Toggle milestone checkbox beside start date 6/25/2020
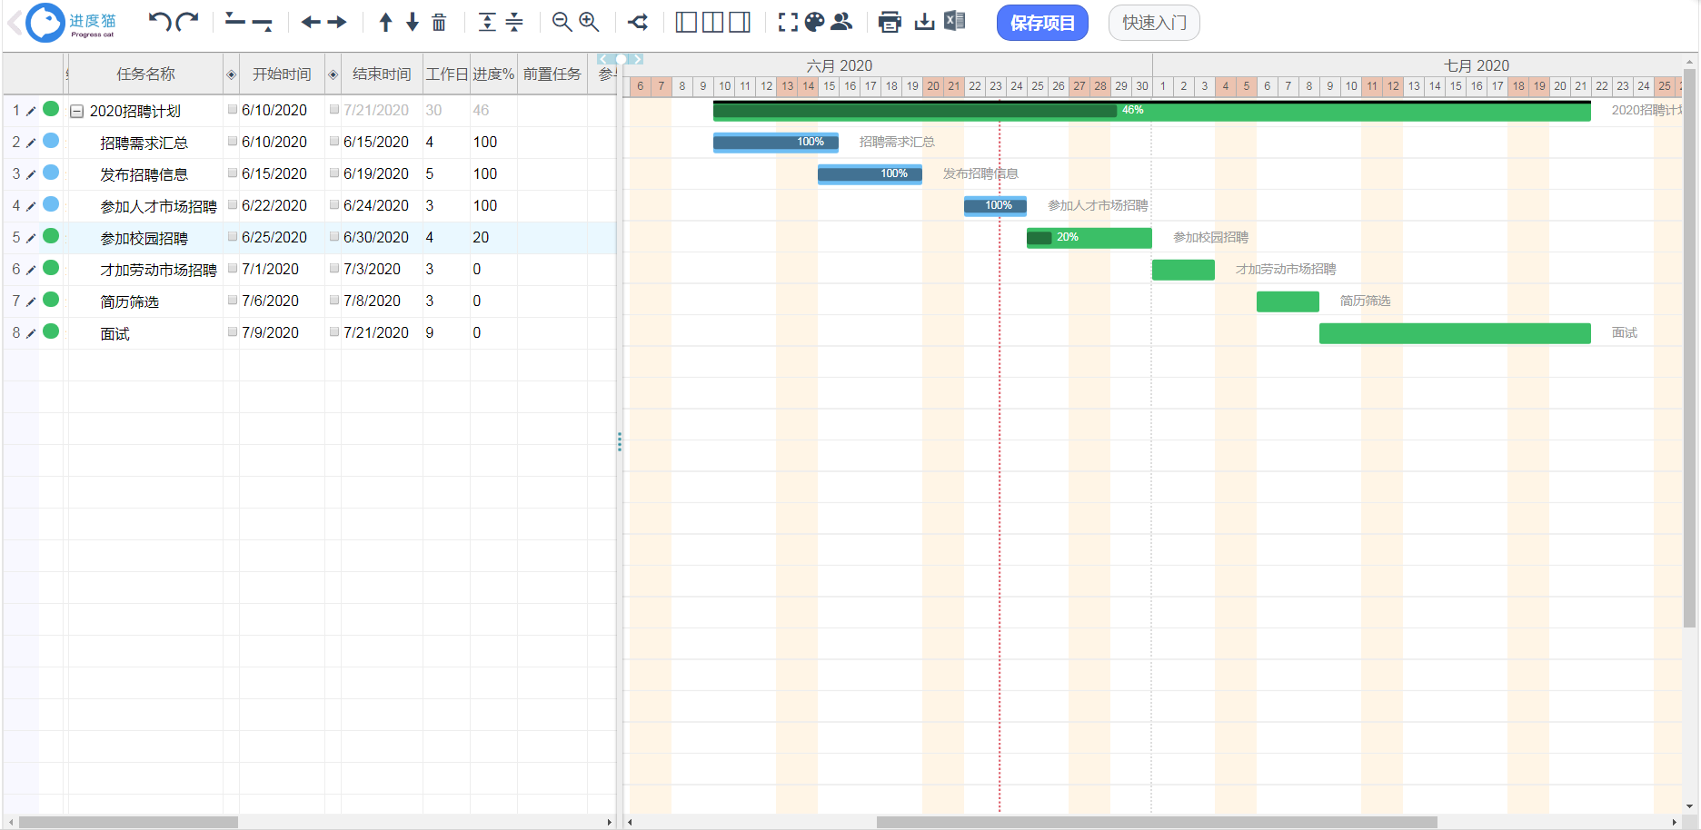The image size is (1701, 830). [x=233, y=237]
